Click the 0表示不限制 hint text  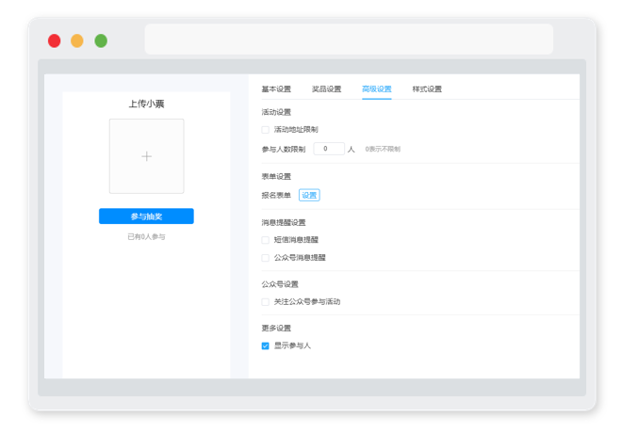(383, 150)
